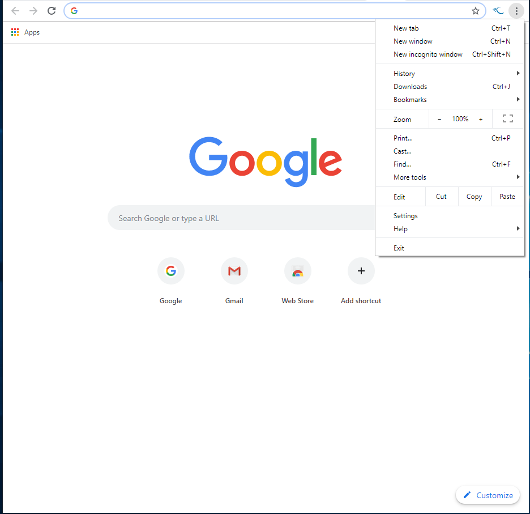Image resolution: width=530 pixels, height=514 pixels.
Task: Close the three-dot Chrome menu button
Action: tap(516, 11)
